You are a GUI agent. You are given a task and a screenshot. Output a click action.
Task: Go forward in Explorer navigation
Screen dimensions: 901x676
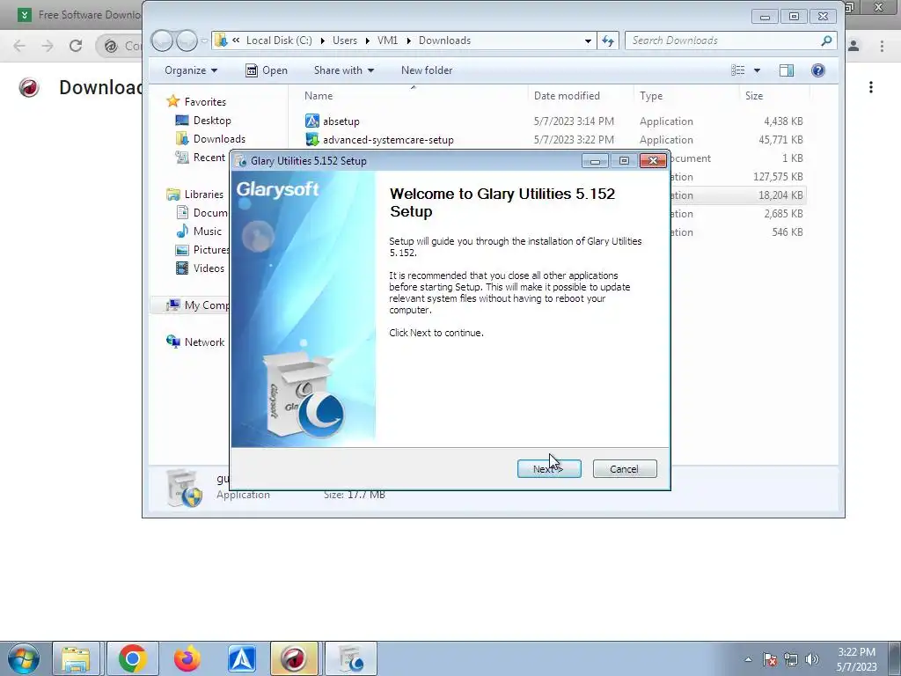pos(187,40)
